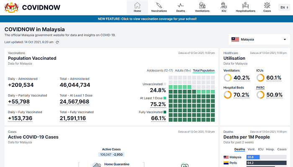Open the Home nav icon
The image size is (293, 167).
pyautogui.click(x=137, y=5)
